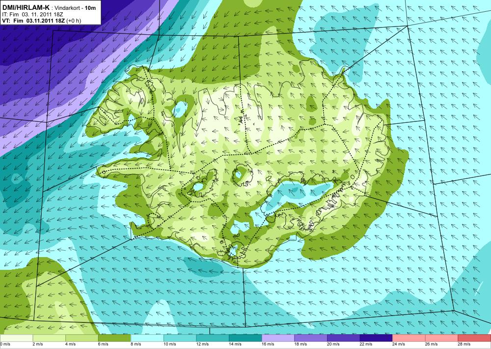491x349 pixels.
Task: Click the light yellow-green 2 m/s legend swatch
Action: [x=49, y=338]
